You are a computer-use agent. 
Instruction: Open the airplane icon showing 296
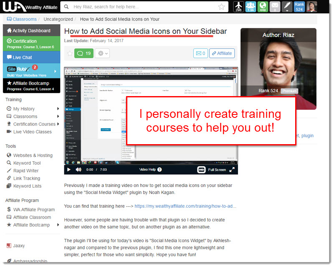pyautogui.click(x=238, y=7)
